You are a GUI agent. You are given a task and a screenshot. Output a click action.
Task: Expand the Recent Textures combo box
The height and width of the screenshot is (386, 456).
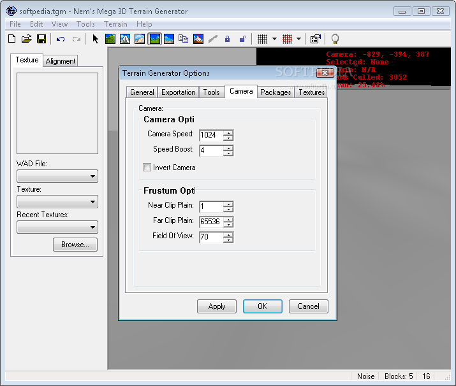pyautogui.click(x=57, y=227)
